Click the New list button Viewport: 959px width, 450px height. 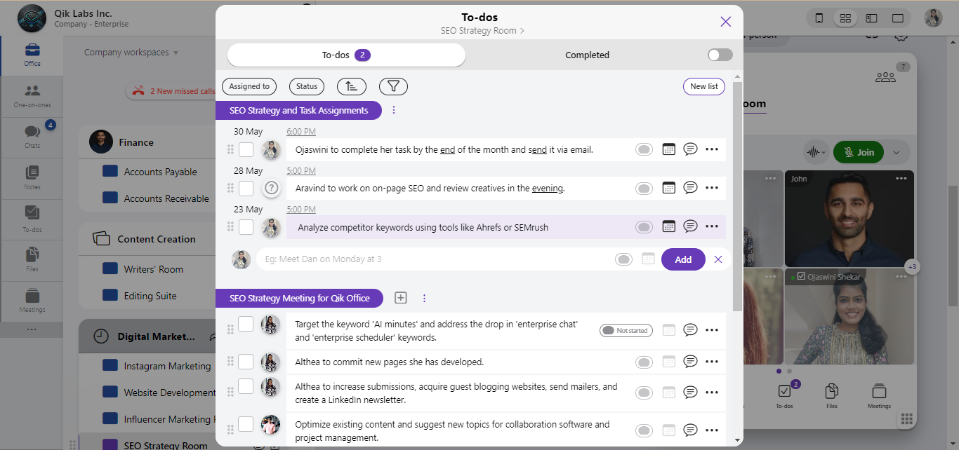click(703, 86)
